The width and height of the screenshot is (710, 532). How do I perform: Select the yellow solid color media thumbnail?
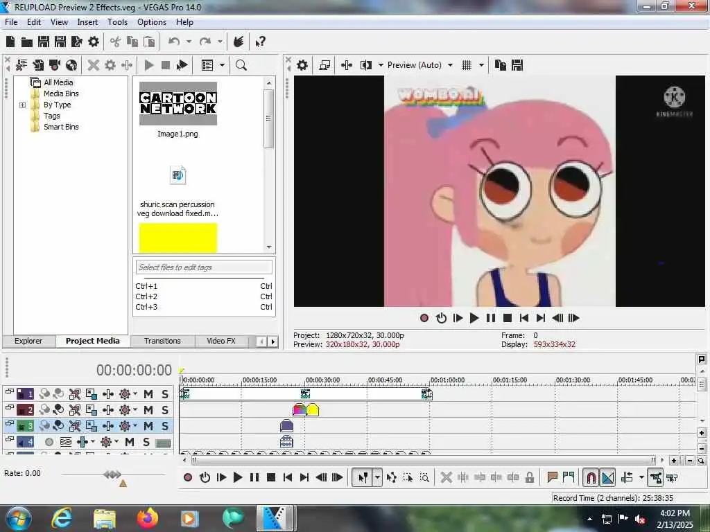[x=178, y=238]
